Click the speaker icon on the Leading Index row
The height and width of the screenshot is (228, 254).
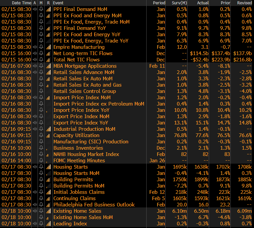35,224
